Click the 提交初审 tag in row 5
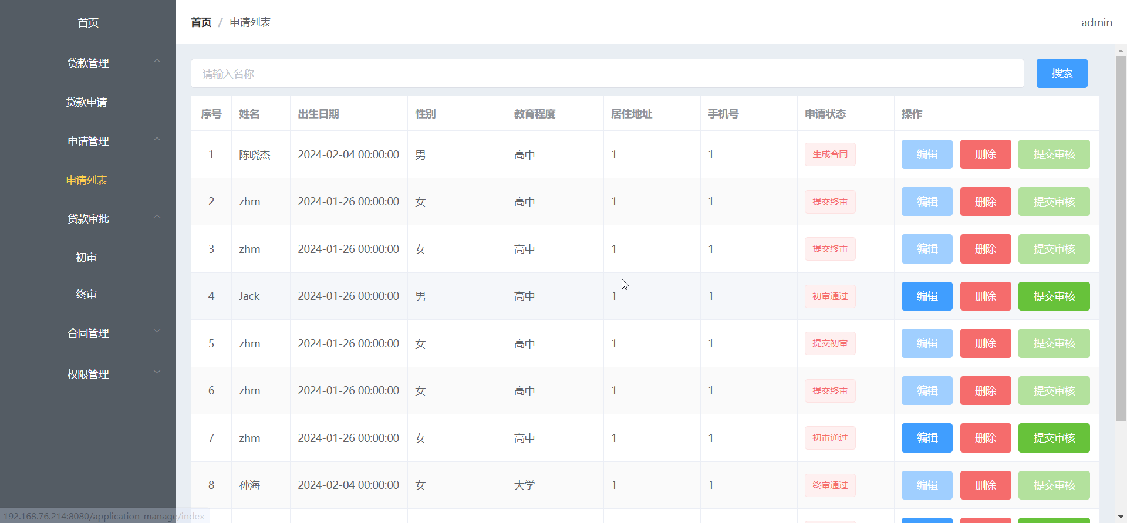 pyautogui.click(x=830, y=343)
